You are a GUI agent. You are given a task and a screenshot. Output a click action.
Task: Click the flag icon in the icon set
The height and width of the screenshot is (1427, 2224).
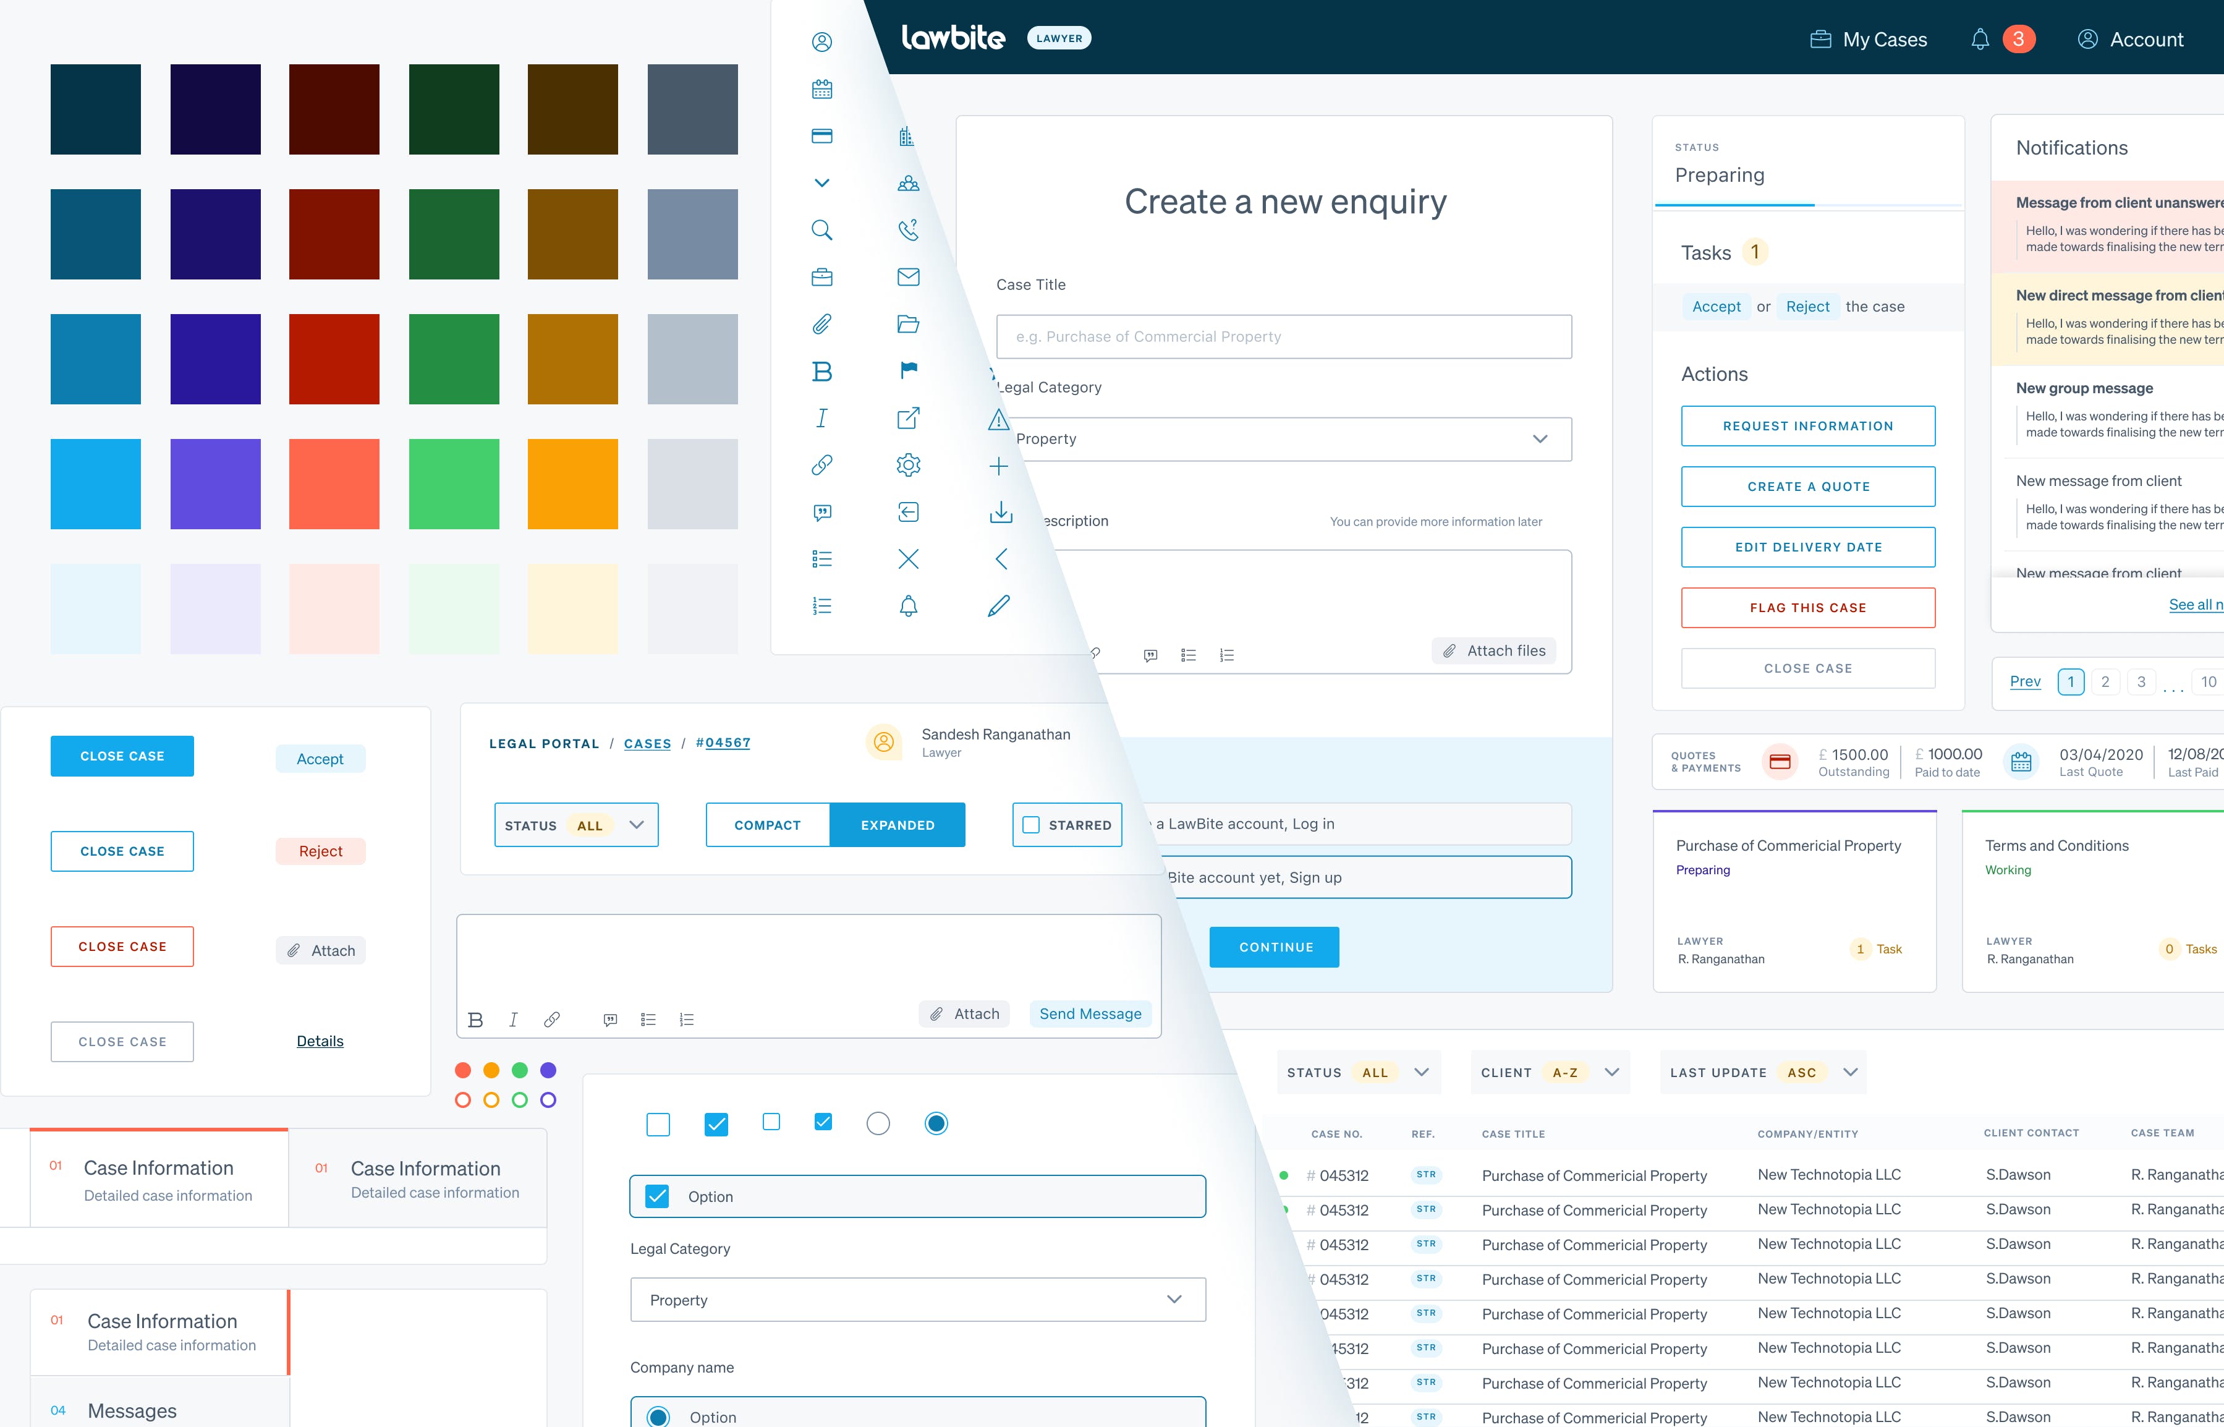908,370
